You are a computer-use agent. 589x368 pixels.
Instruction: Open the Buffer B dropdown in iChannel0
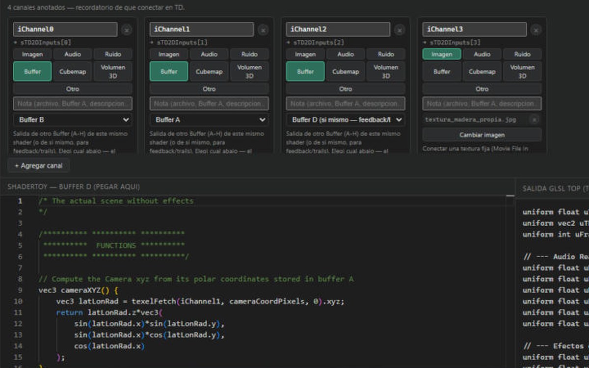click(73, 119)
